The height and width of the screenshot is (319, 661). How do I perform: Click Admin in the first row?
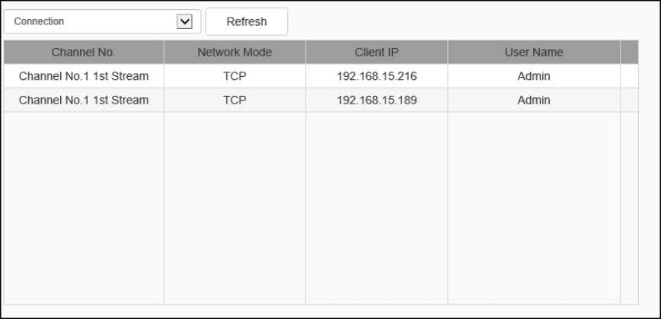[x=534, y=76]
